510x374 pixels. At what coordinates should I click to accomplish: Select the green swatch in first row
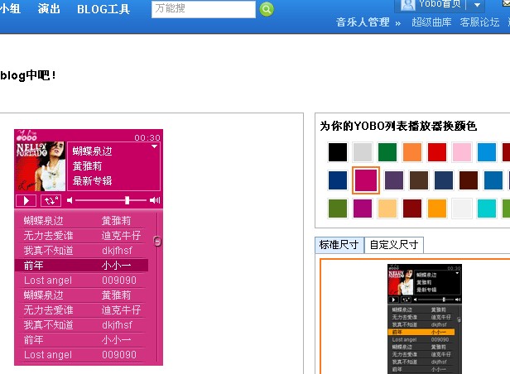pyautogui.click(x=387, y=152)
